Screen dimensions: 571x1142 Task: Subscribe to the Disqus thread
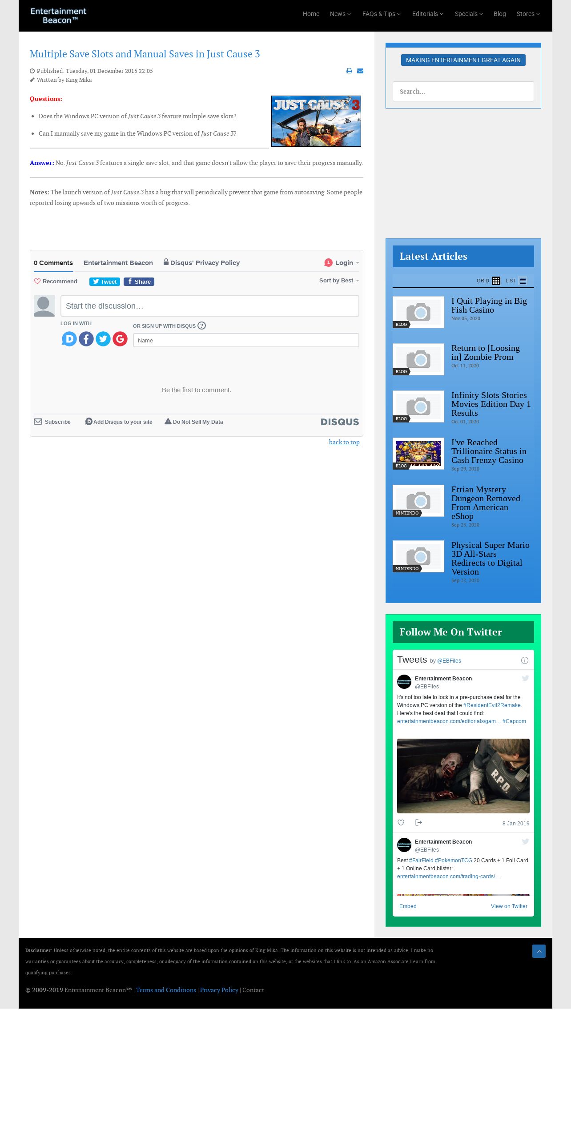point(52,422)
